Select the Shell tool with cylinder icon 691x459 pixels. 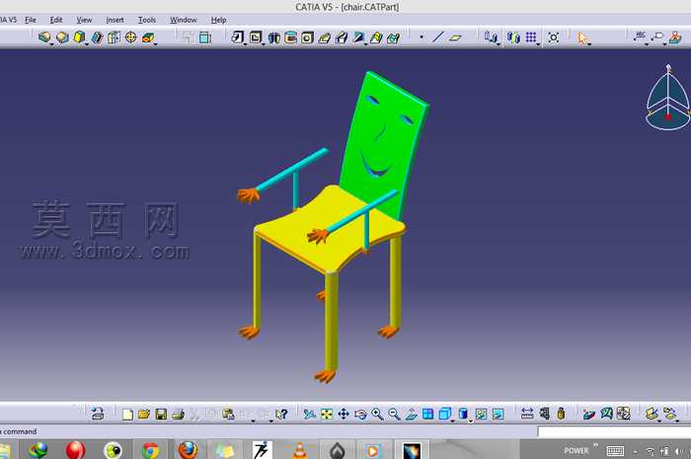[290, 37]
